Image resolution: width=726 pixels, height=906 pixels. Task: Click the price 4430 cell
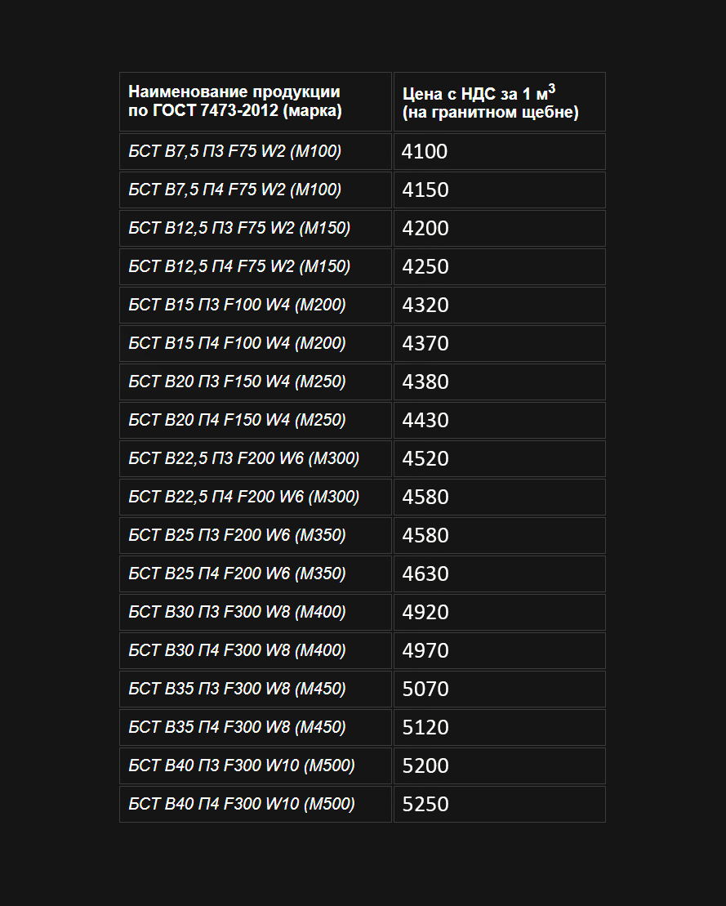pyautogui.click(x=500, y=420)
